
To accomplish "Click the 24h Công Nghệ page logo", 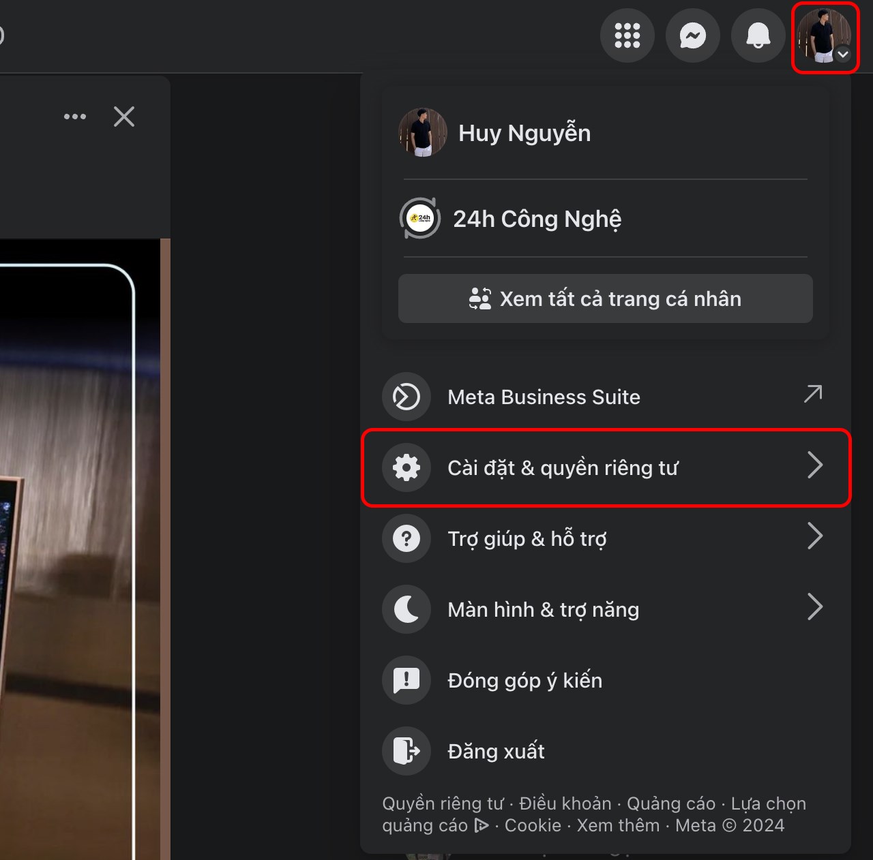I will 420,219.
